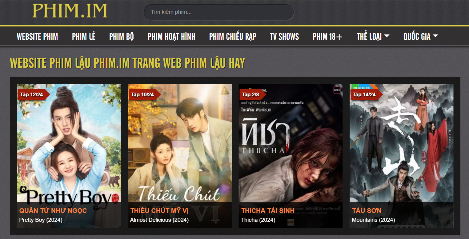This screenshot has height=239, width=469.
Task: Navigate to TV Shows
Action: point(284,37)
